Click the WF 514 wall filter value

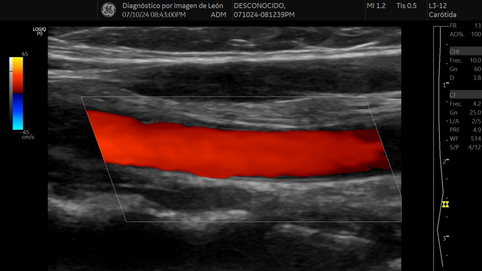465,138
